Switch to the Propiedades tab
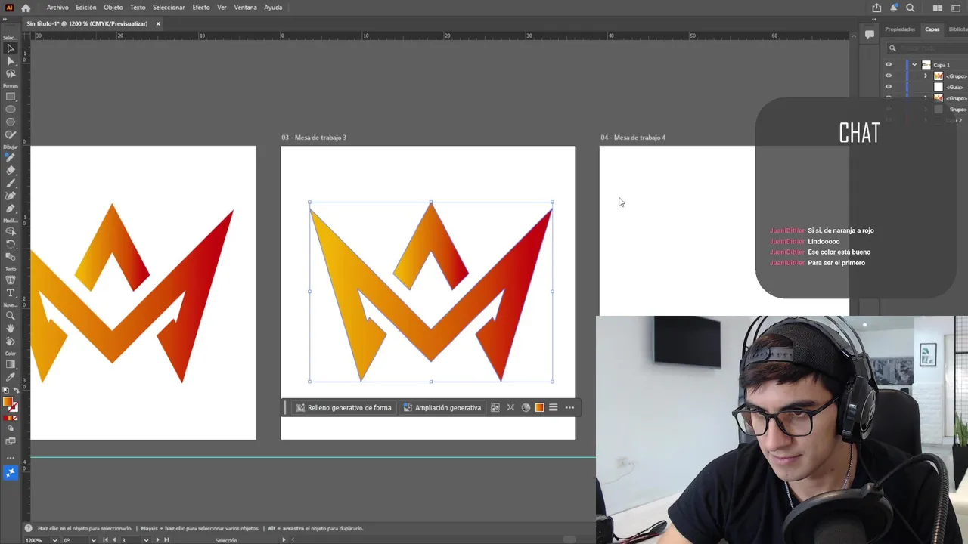Image resolution: width=968 pixels, height=544 pixels. pyautogui.click(x=900, y=29)
